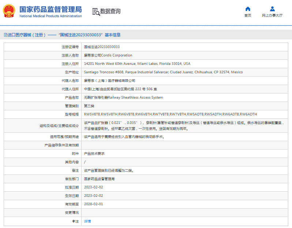This screenshot has height=228, width=292.
Task: Click remark 该产品管理类别已经调整为二类
Action: pyautogui.click(x=109, y=170)
